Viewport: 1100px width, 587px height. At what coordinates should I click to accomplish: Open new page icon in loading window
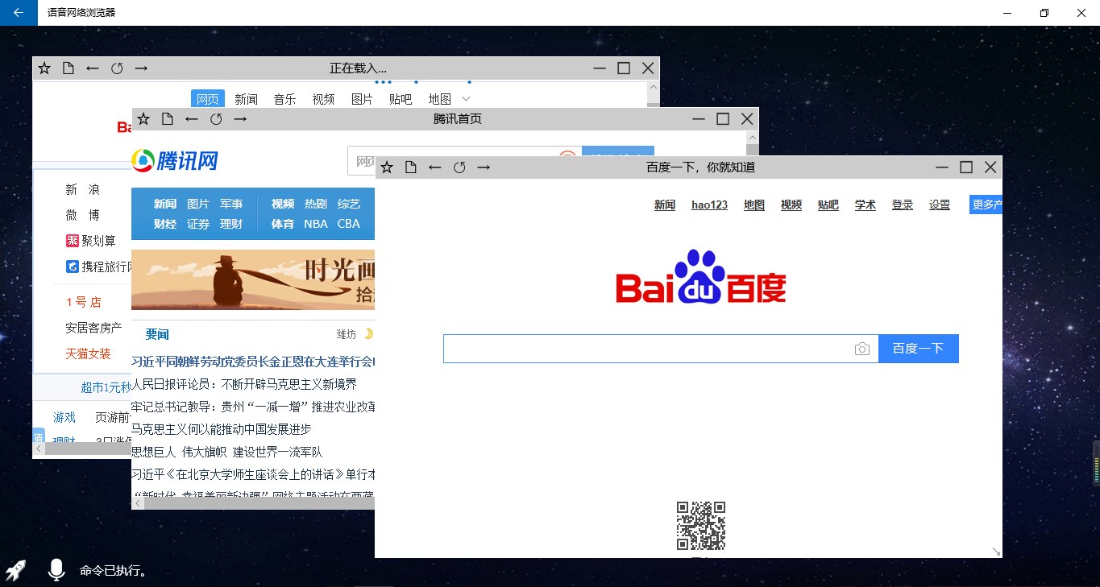point(68,68)
